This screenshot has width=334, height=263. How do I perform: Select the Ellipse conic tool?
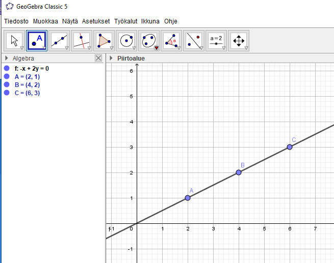pyautogui.click(x=149, y=40)
